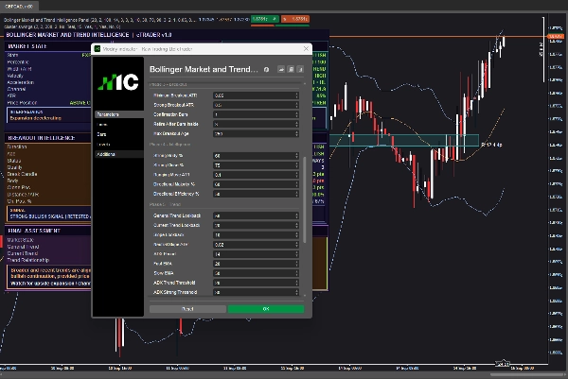Click the General Trend Lookback value field

pos(254,215)
